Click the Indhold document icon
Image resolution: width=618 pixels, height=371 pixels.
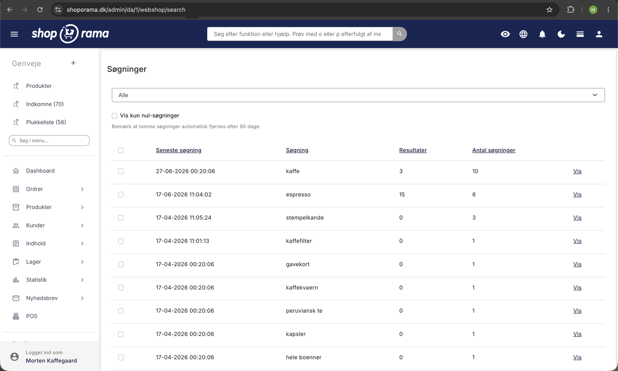tap(16, 244)
